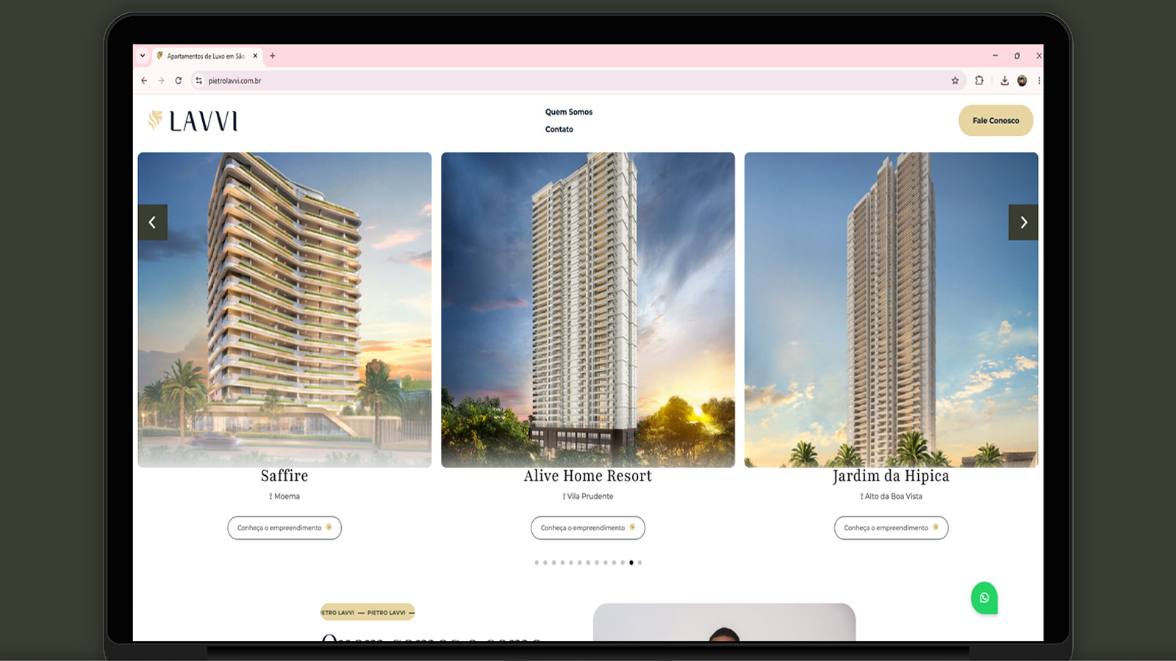Click the Jardim da Hipica title
The width and height of the screenshot is (1176, 661).
coord(891,477)
